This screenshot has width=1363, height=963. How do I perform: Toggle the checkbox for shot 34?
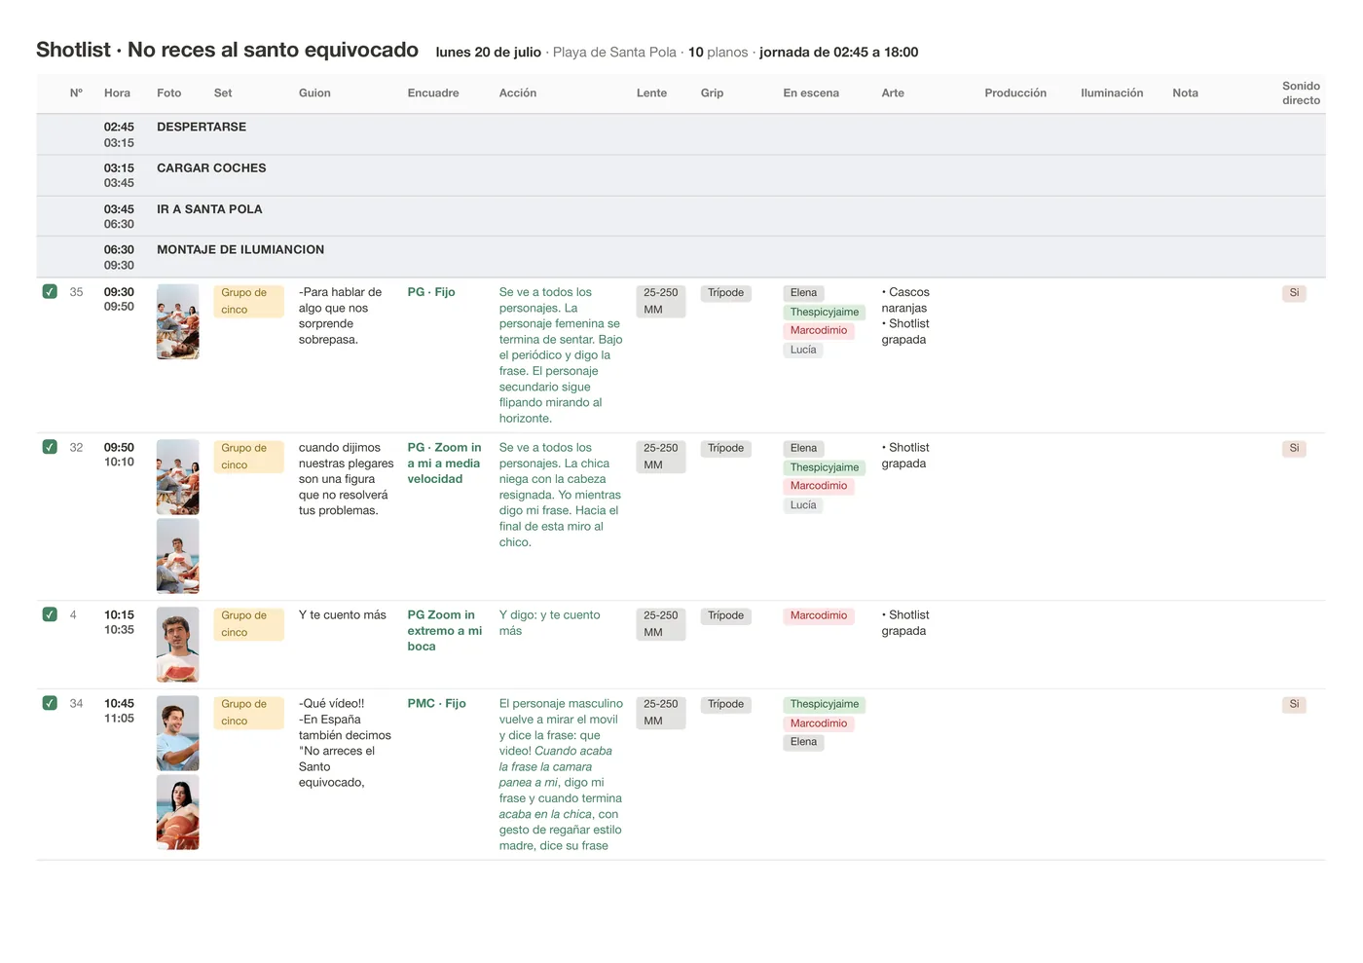(x=50, y=703)
